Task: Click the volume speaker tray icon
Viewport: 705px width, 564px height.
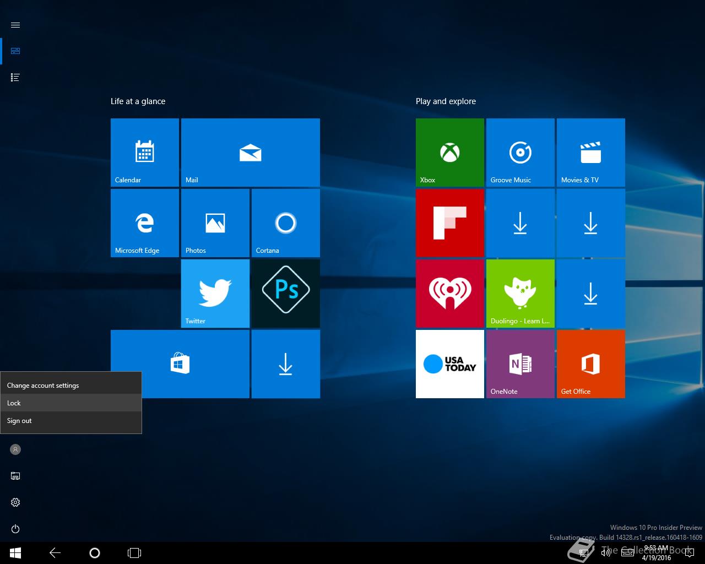Action: (605, 553)
